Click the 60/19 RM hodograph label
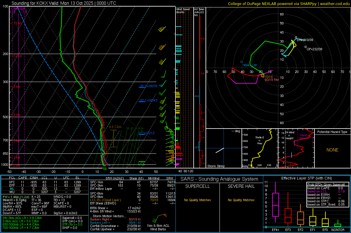Viewport: 351px width, 233px height. (272, 80)
